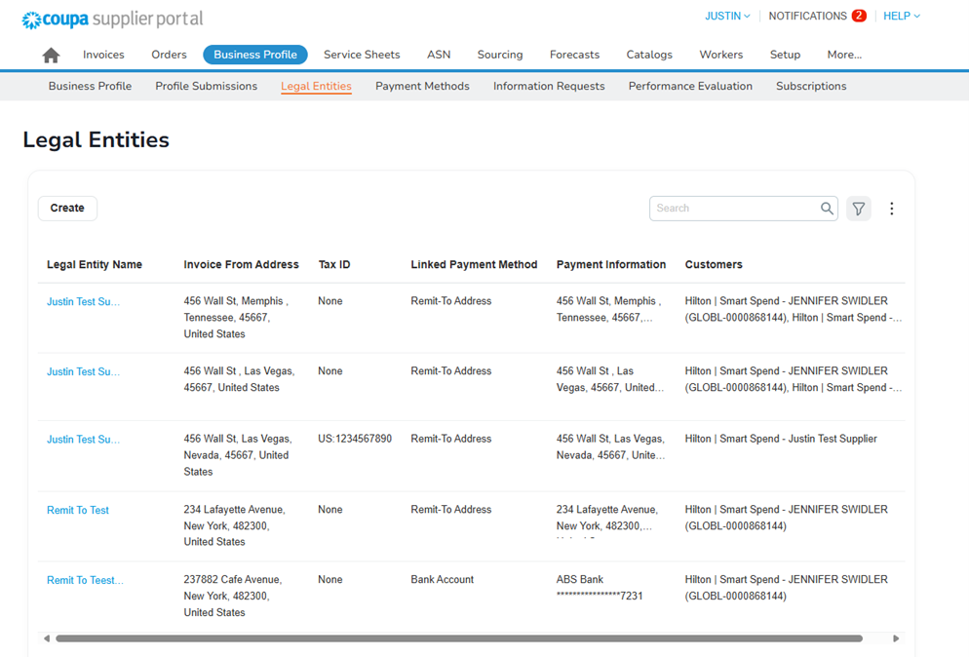Open the table filter icon
Screen dimensions: 969x657
coord(858,209)
